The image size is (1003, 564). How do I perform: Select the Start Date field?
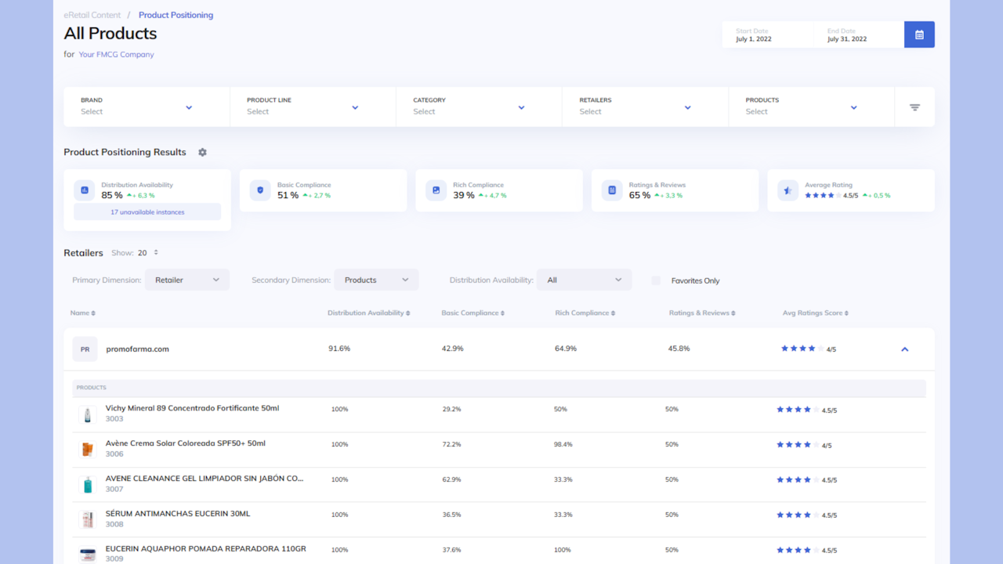tap(768, 35)
